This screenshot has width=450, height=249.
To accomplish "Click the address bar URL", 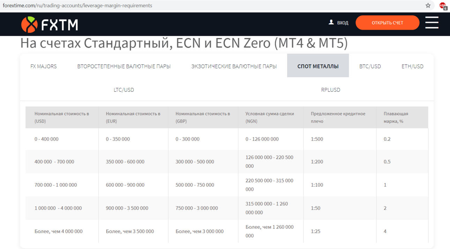I will (x=77, y=6).
